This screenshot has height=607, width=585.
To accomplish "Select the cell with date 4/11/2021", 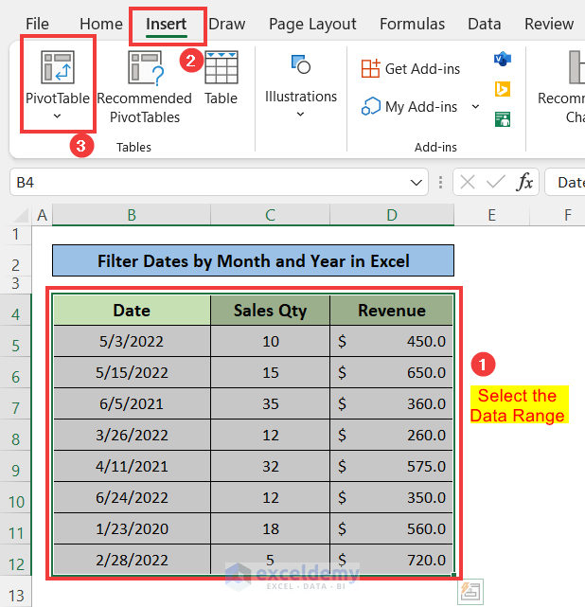I will pos(132,466).
